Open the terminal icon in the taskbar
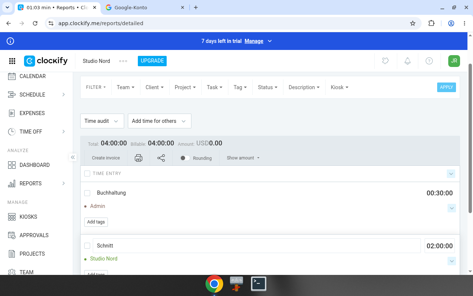This screenshot has height=296, width=473. point(259,284)
